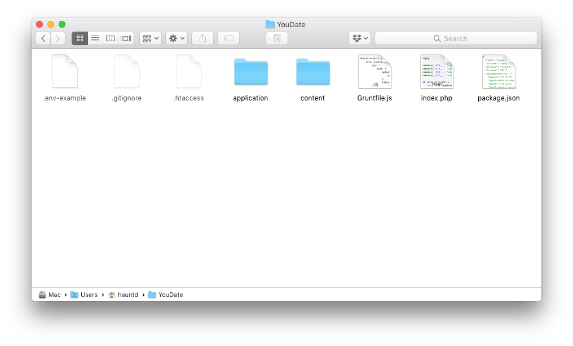Viewport: 573px width, 346px height.
Task: Go back using the back arrow
Action: point(43,38)
